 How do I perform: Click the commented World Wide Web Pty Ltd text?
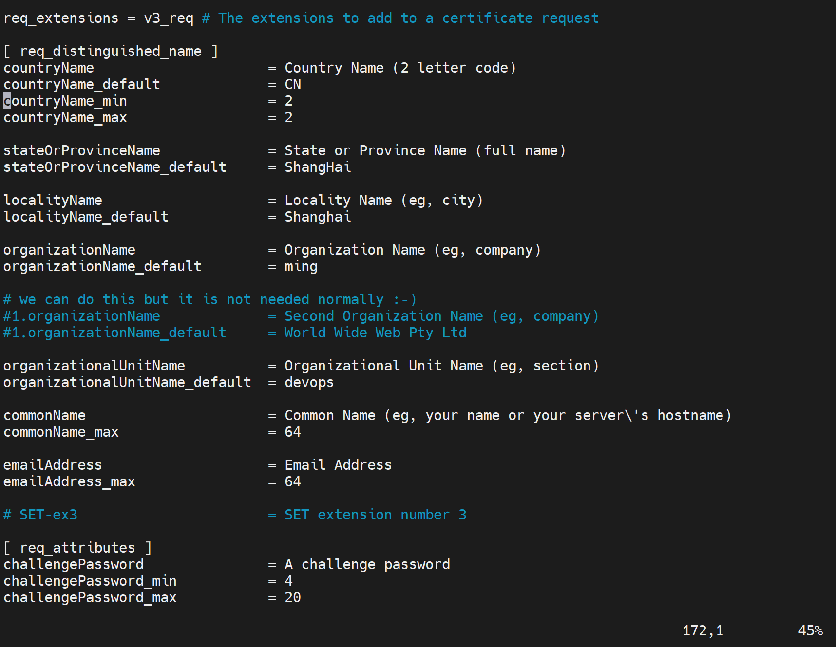(x=375, y=333)
